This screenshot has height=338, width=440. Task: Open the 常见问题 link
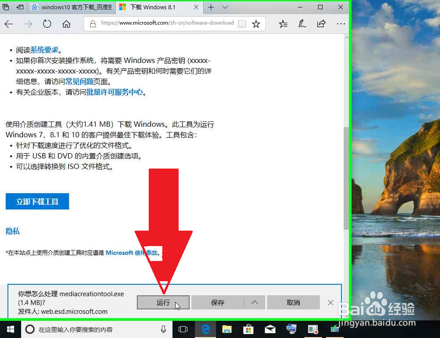[x=79, y=82]
